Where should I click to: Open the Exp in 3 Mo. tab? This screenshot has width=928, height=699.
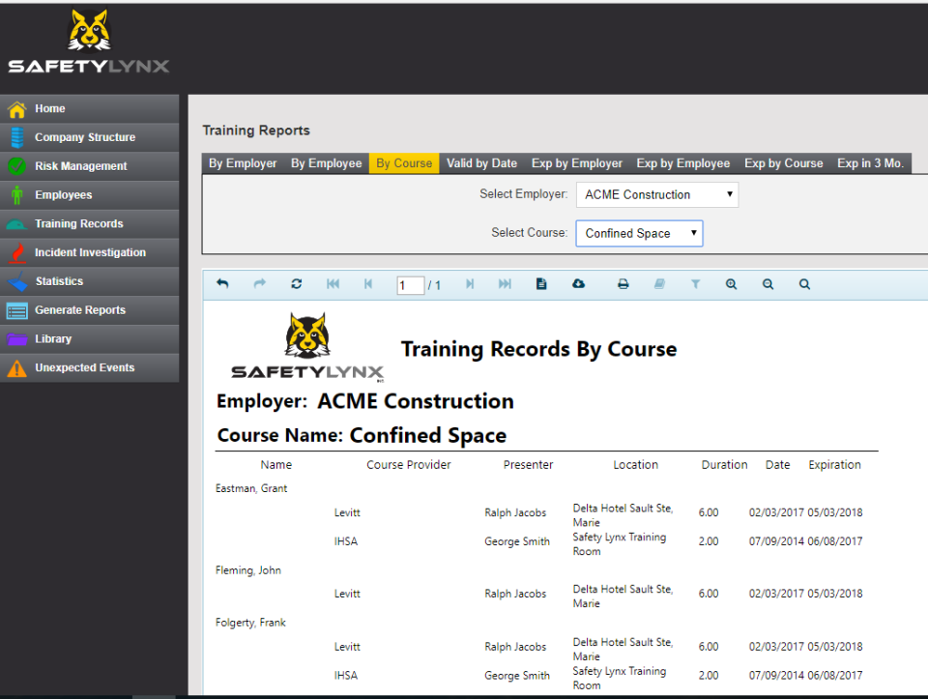click(871, 163)
